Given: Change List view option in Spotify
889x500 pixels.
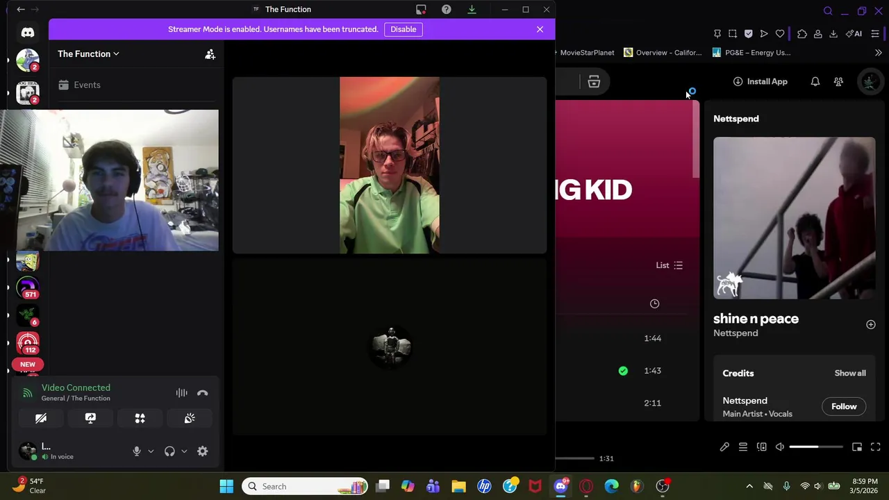Looking at the screenshot, I should click(670, 265).
